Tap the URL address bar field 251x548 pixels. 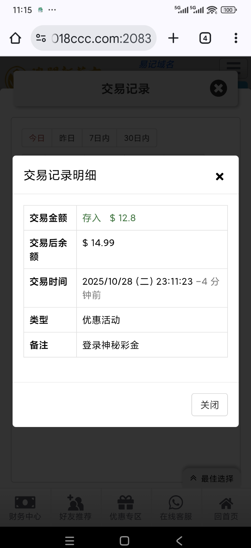[101, 38]
